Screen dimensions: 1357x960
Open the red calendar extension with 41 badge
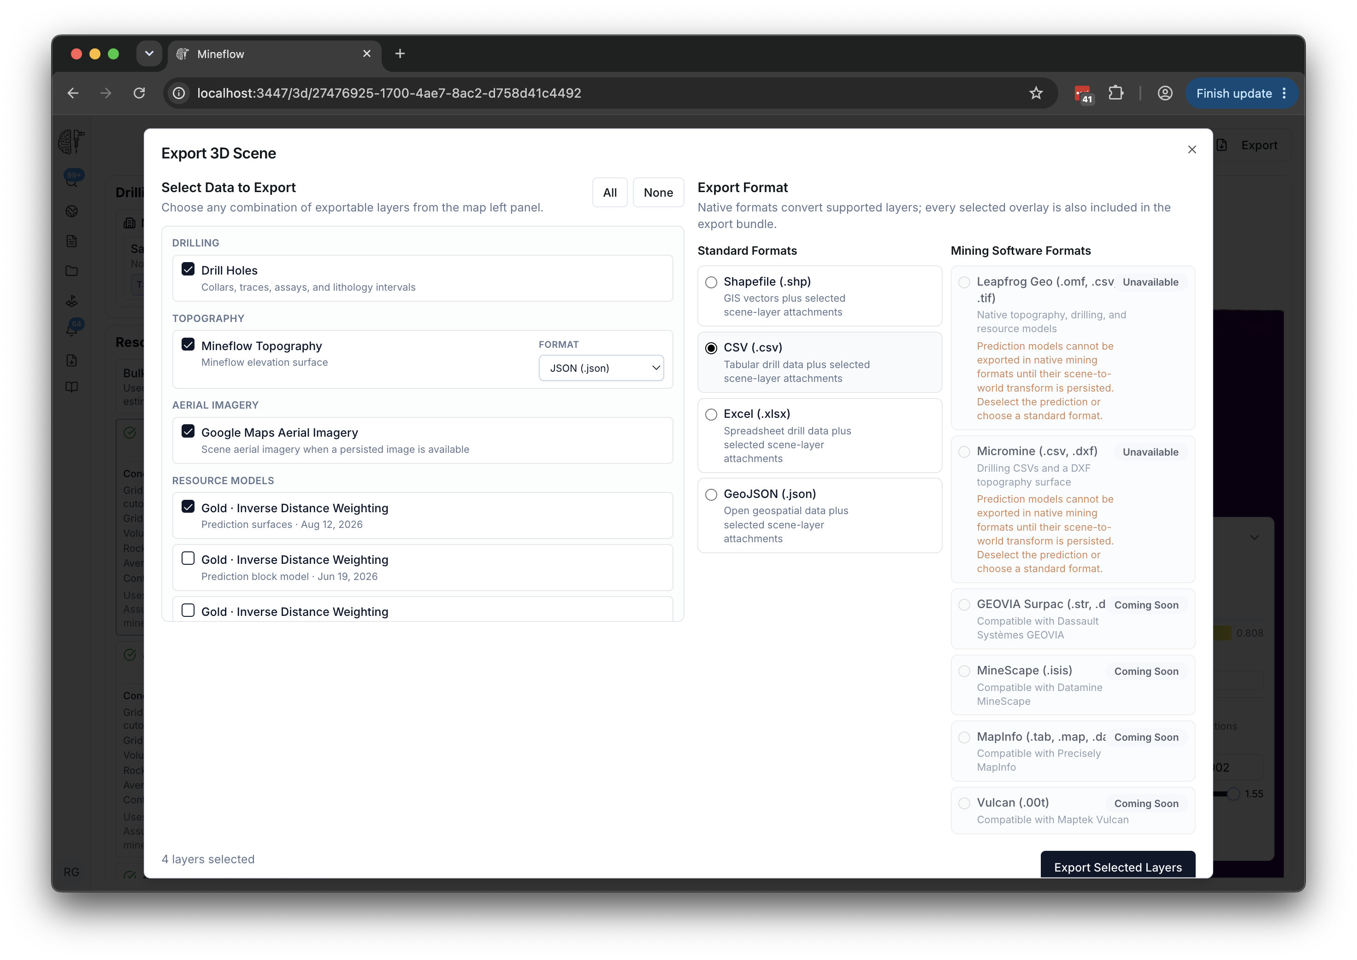pyautogui.click(x=1083, y=94)
